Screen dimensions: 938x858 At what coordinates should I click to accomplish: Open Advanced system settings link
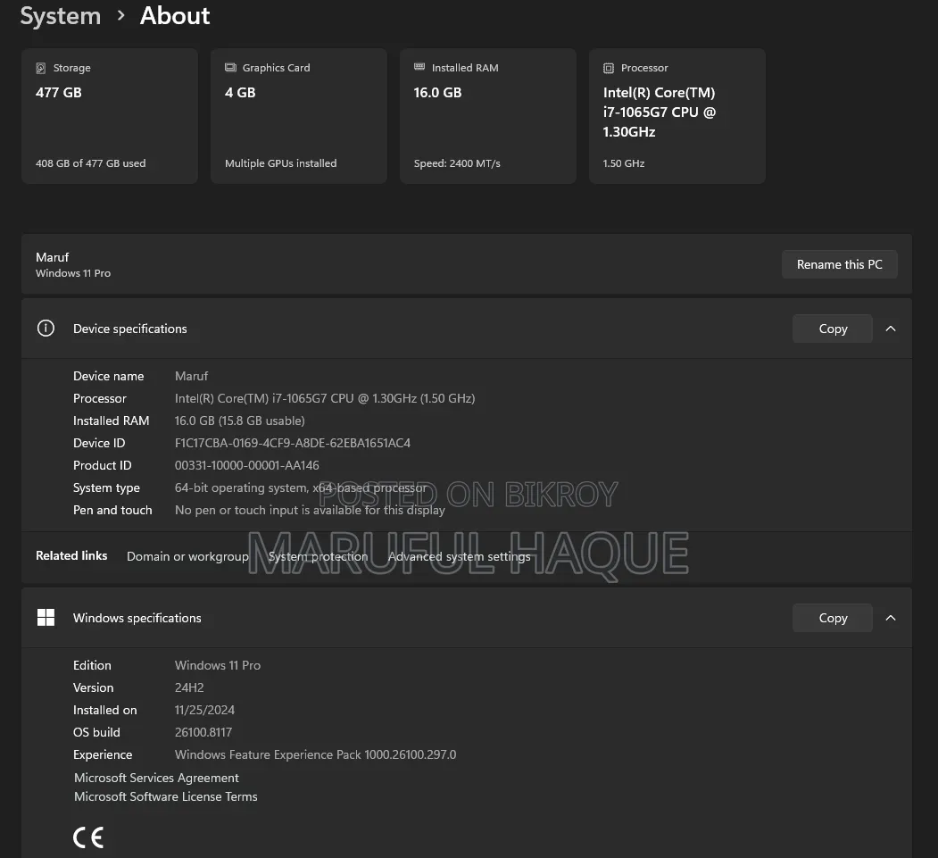pos(460,556)
